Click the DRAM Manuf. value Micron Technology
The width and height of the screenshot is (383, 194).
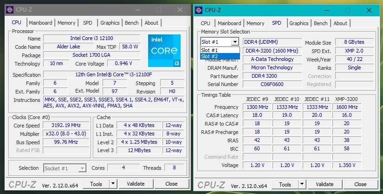[x=272, y=67]
